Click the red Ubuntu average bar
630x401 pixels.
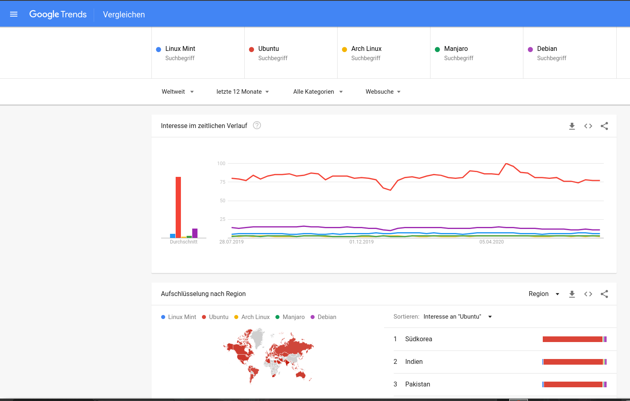[x=178, y=207]
